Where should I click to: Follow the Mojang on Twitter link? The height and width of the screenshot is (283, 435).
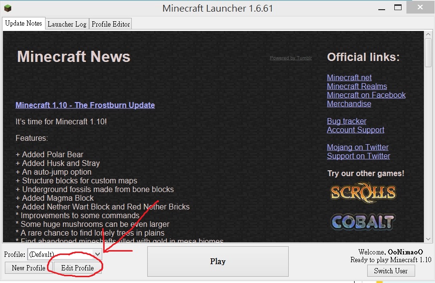(357, 147)
